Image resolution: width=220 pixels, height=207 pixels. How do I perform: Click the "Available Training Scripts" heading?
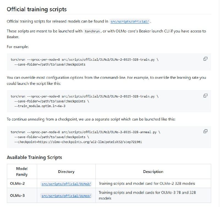click(x=34, y=157)
